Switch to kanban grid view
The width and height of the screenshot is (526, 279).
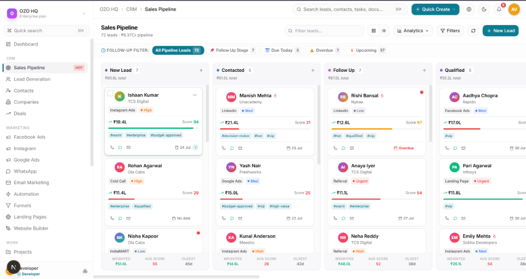(374, 31)
